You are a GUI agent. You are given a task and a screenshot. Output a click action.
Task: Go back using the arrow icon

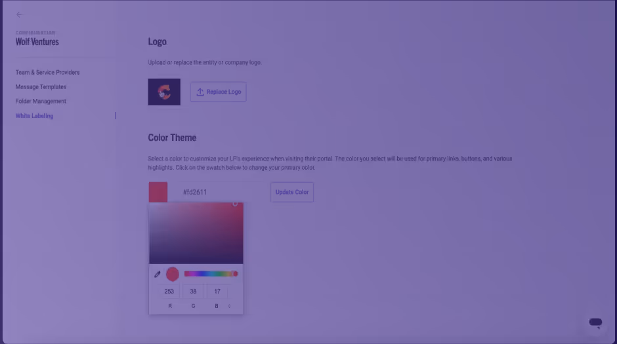[x=19, y=14]
